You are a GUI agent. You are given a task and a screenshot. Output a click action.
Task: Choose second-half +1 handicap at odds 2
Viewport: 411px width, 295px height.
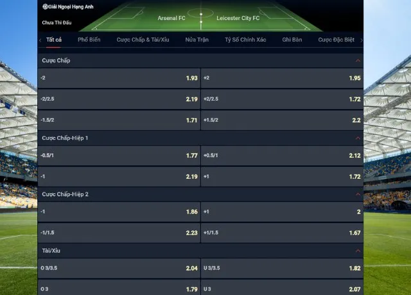[282, 212]
